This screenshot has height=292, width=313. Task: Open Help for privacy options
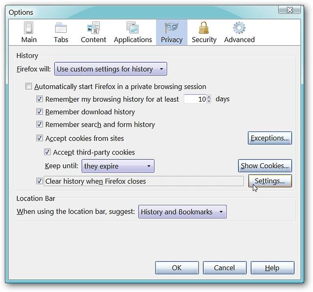pos(272,268)
